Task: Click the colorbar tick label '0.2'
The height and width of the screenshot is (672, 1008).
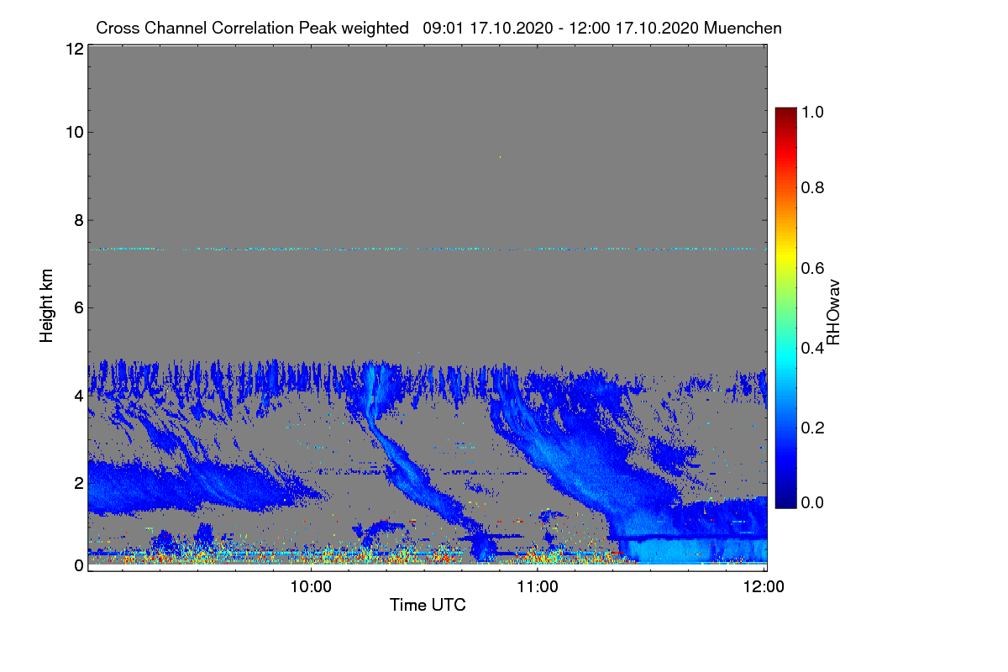Action: pyautogui.click(x=811, y=427)
